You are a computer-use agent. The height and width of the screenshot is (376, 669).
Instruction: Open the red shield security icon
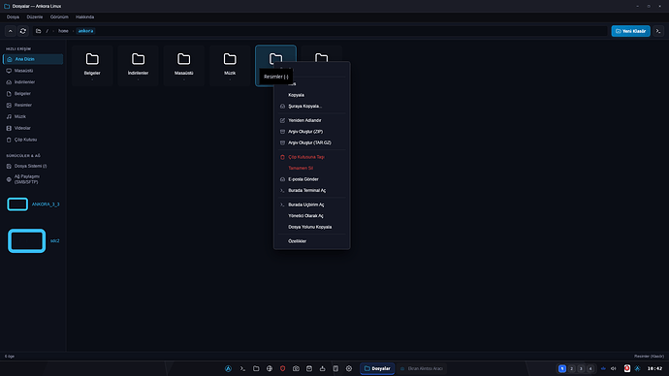(282, 369)
